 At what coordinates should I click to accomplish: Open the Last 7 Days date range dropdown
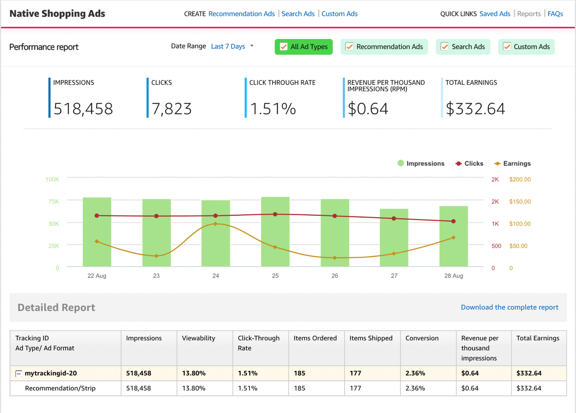coord(228,47)
